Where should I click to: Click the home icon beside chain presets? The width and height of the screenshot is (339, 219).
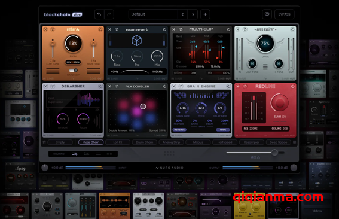44,142
